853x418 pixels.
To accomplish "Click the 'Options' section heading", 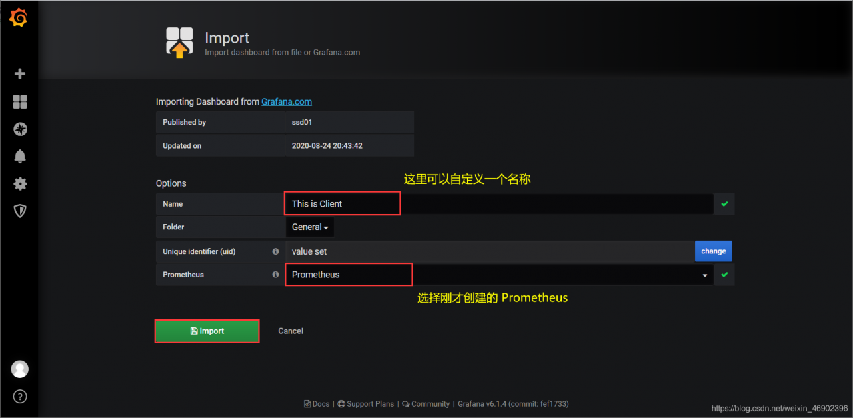I will [x=171, y=183].
